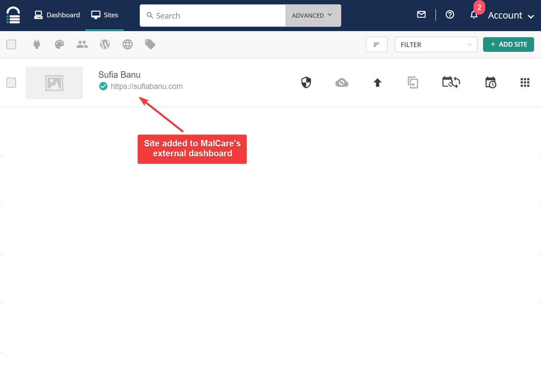Check the checkbox next to Sufia Banu's site
The height and width of the screenshot is (391, 541).
tap(11, 83)
